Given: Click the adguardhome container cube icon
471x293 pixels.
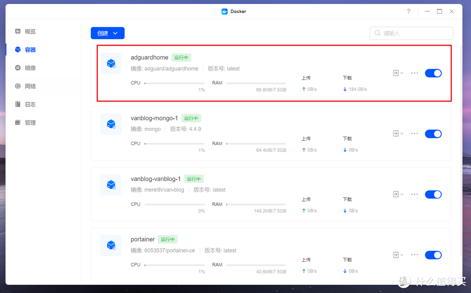Looking at the screenshot, I should pos(111,63).
